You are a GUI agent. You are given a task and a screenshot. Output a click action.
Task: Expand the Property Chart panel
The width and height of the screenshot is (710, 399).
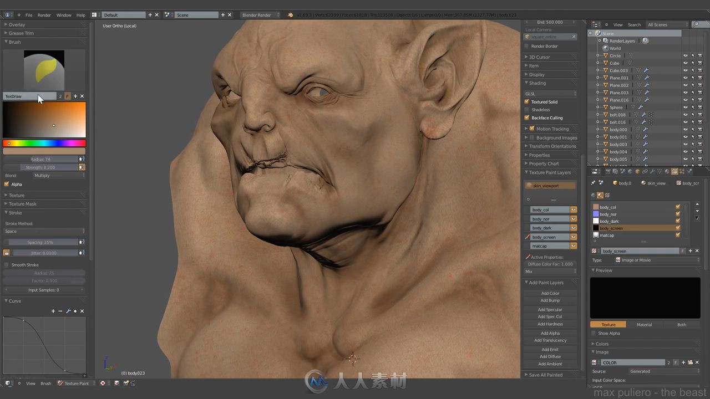pyautogui.click(x=544, y=163)
